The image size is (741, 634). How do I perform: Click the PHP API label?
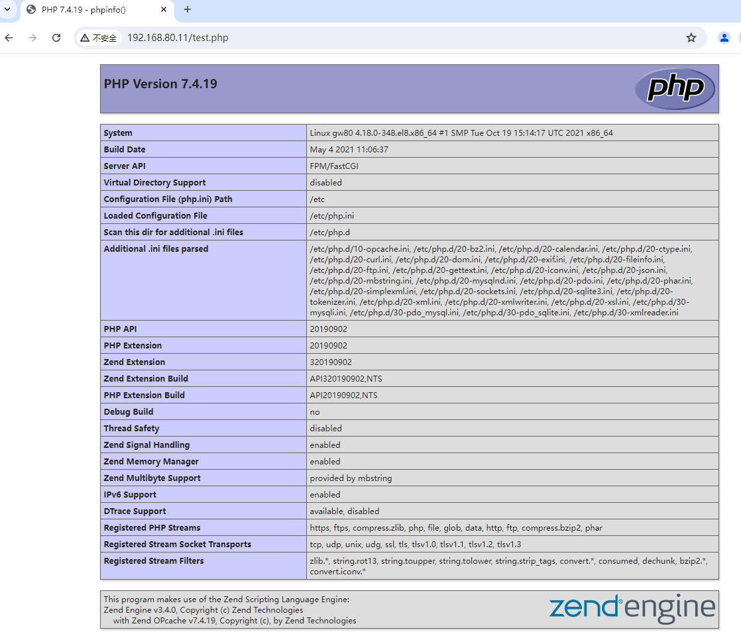121,329
